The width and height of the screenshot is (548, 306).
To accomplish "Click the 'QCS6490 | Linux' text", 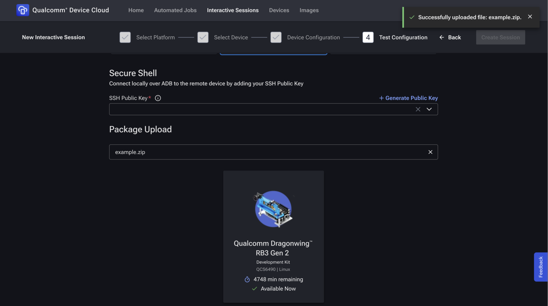I will tap(273, 269).
